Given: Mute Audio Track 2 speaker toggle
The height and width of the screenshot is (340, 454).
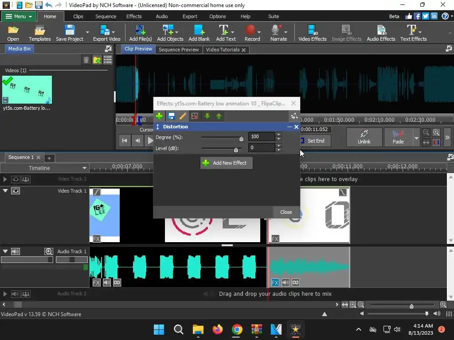Looking at the screenshot, I should 16,294.
